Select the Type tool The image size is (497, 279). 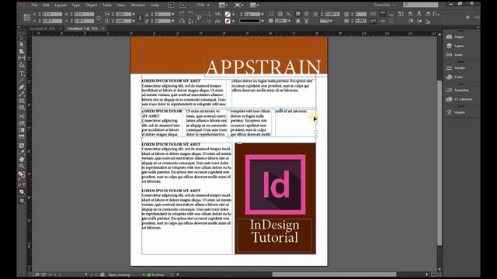(22, 74)
